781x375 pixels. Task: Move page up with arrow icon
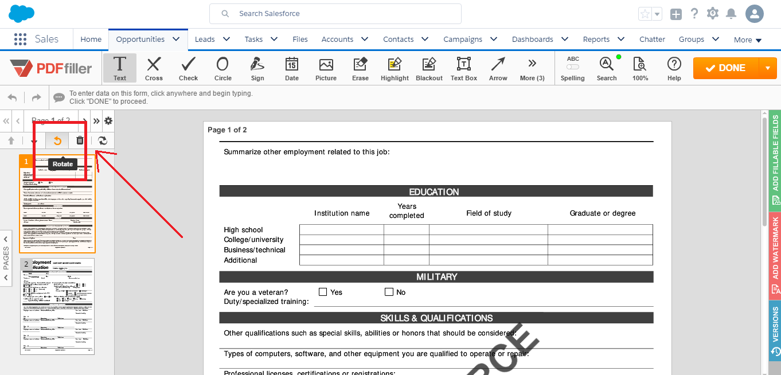[x=11, y=140]
